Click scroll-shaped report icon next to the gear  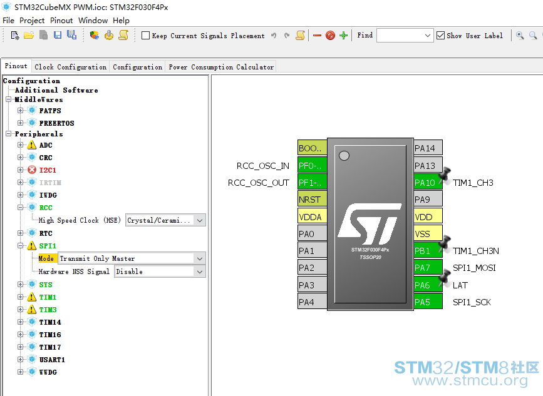pos(123,35)
